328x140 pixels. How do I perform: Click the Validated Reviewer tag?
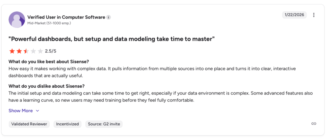pyautogui.click(x=29, y=124)
